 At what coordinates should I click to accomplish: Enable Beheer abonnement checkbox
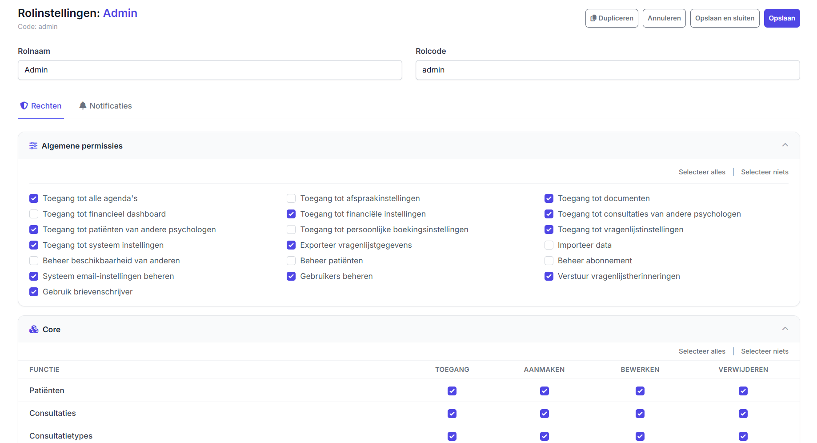pyautogui.click(x=549, y=261)
